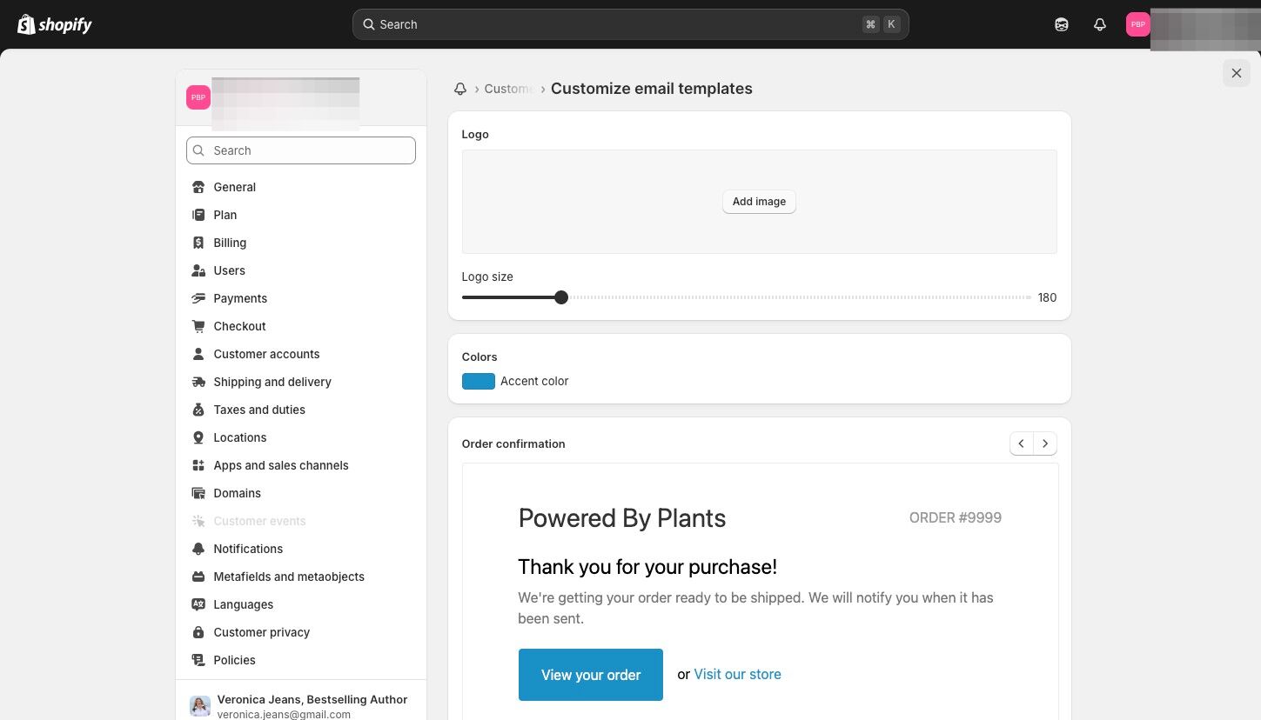1261x720 pixels.
Task: Click the Domains icon in sidebar
Action: pos(198,493)
